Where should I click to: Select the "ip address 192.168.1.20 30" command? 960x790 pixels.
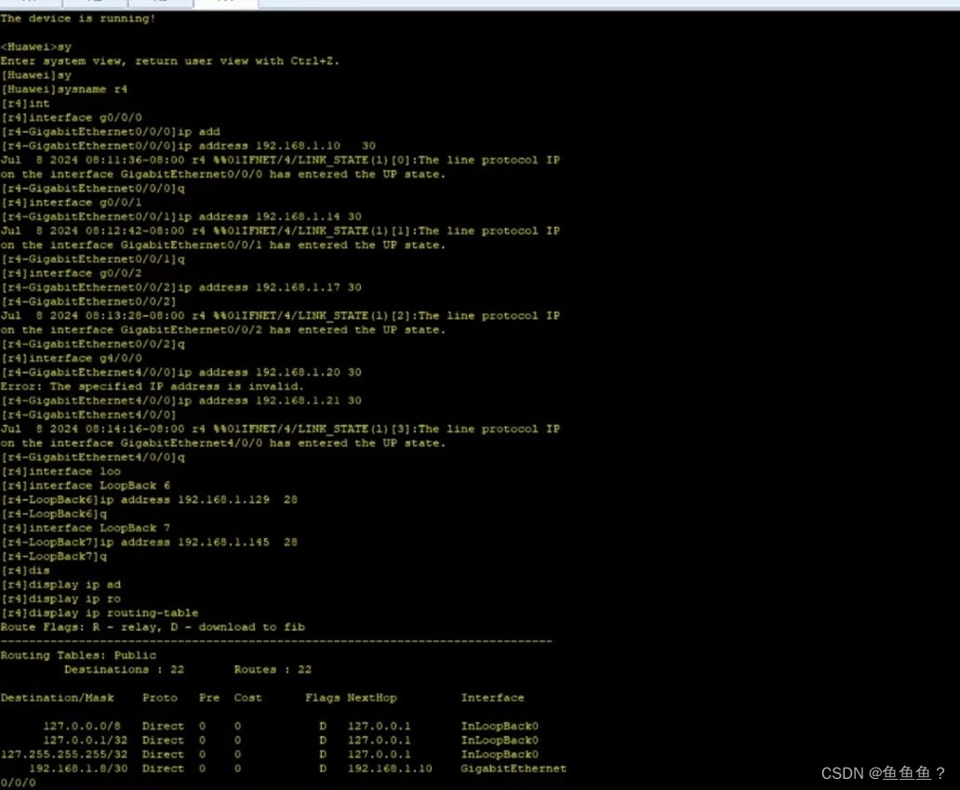270,372
